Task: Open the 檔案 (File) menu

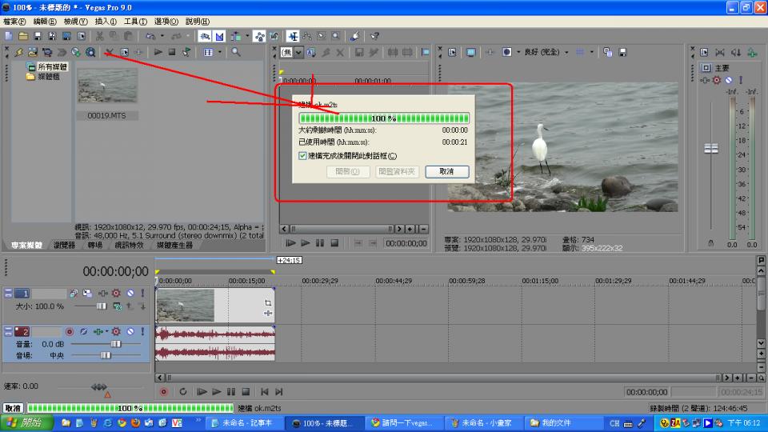Action: [x=14, y=21]
